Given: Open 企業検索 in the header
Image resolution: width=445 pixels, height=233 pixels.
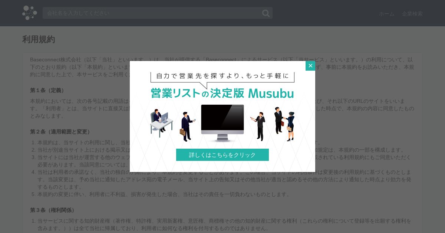Looking at the screenshot, I should point(412,14).
